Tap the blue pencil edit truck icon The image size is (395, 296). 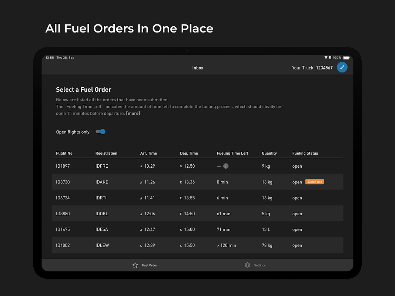[342, 67]
